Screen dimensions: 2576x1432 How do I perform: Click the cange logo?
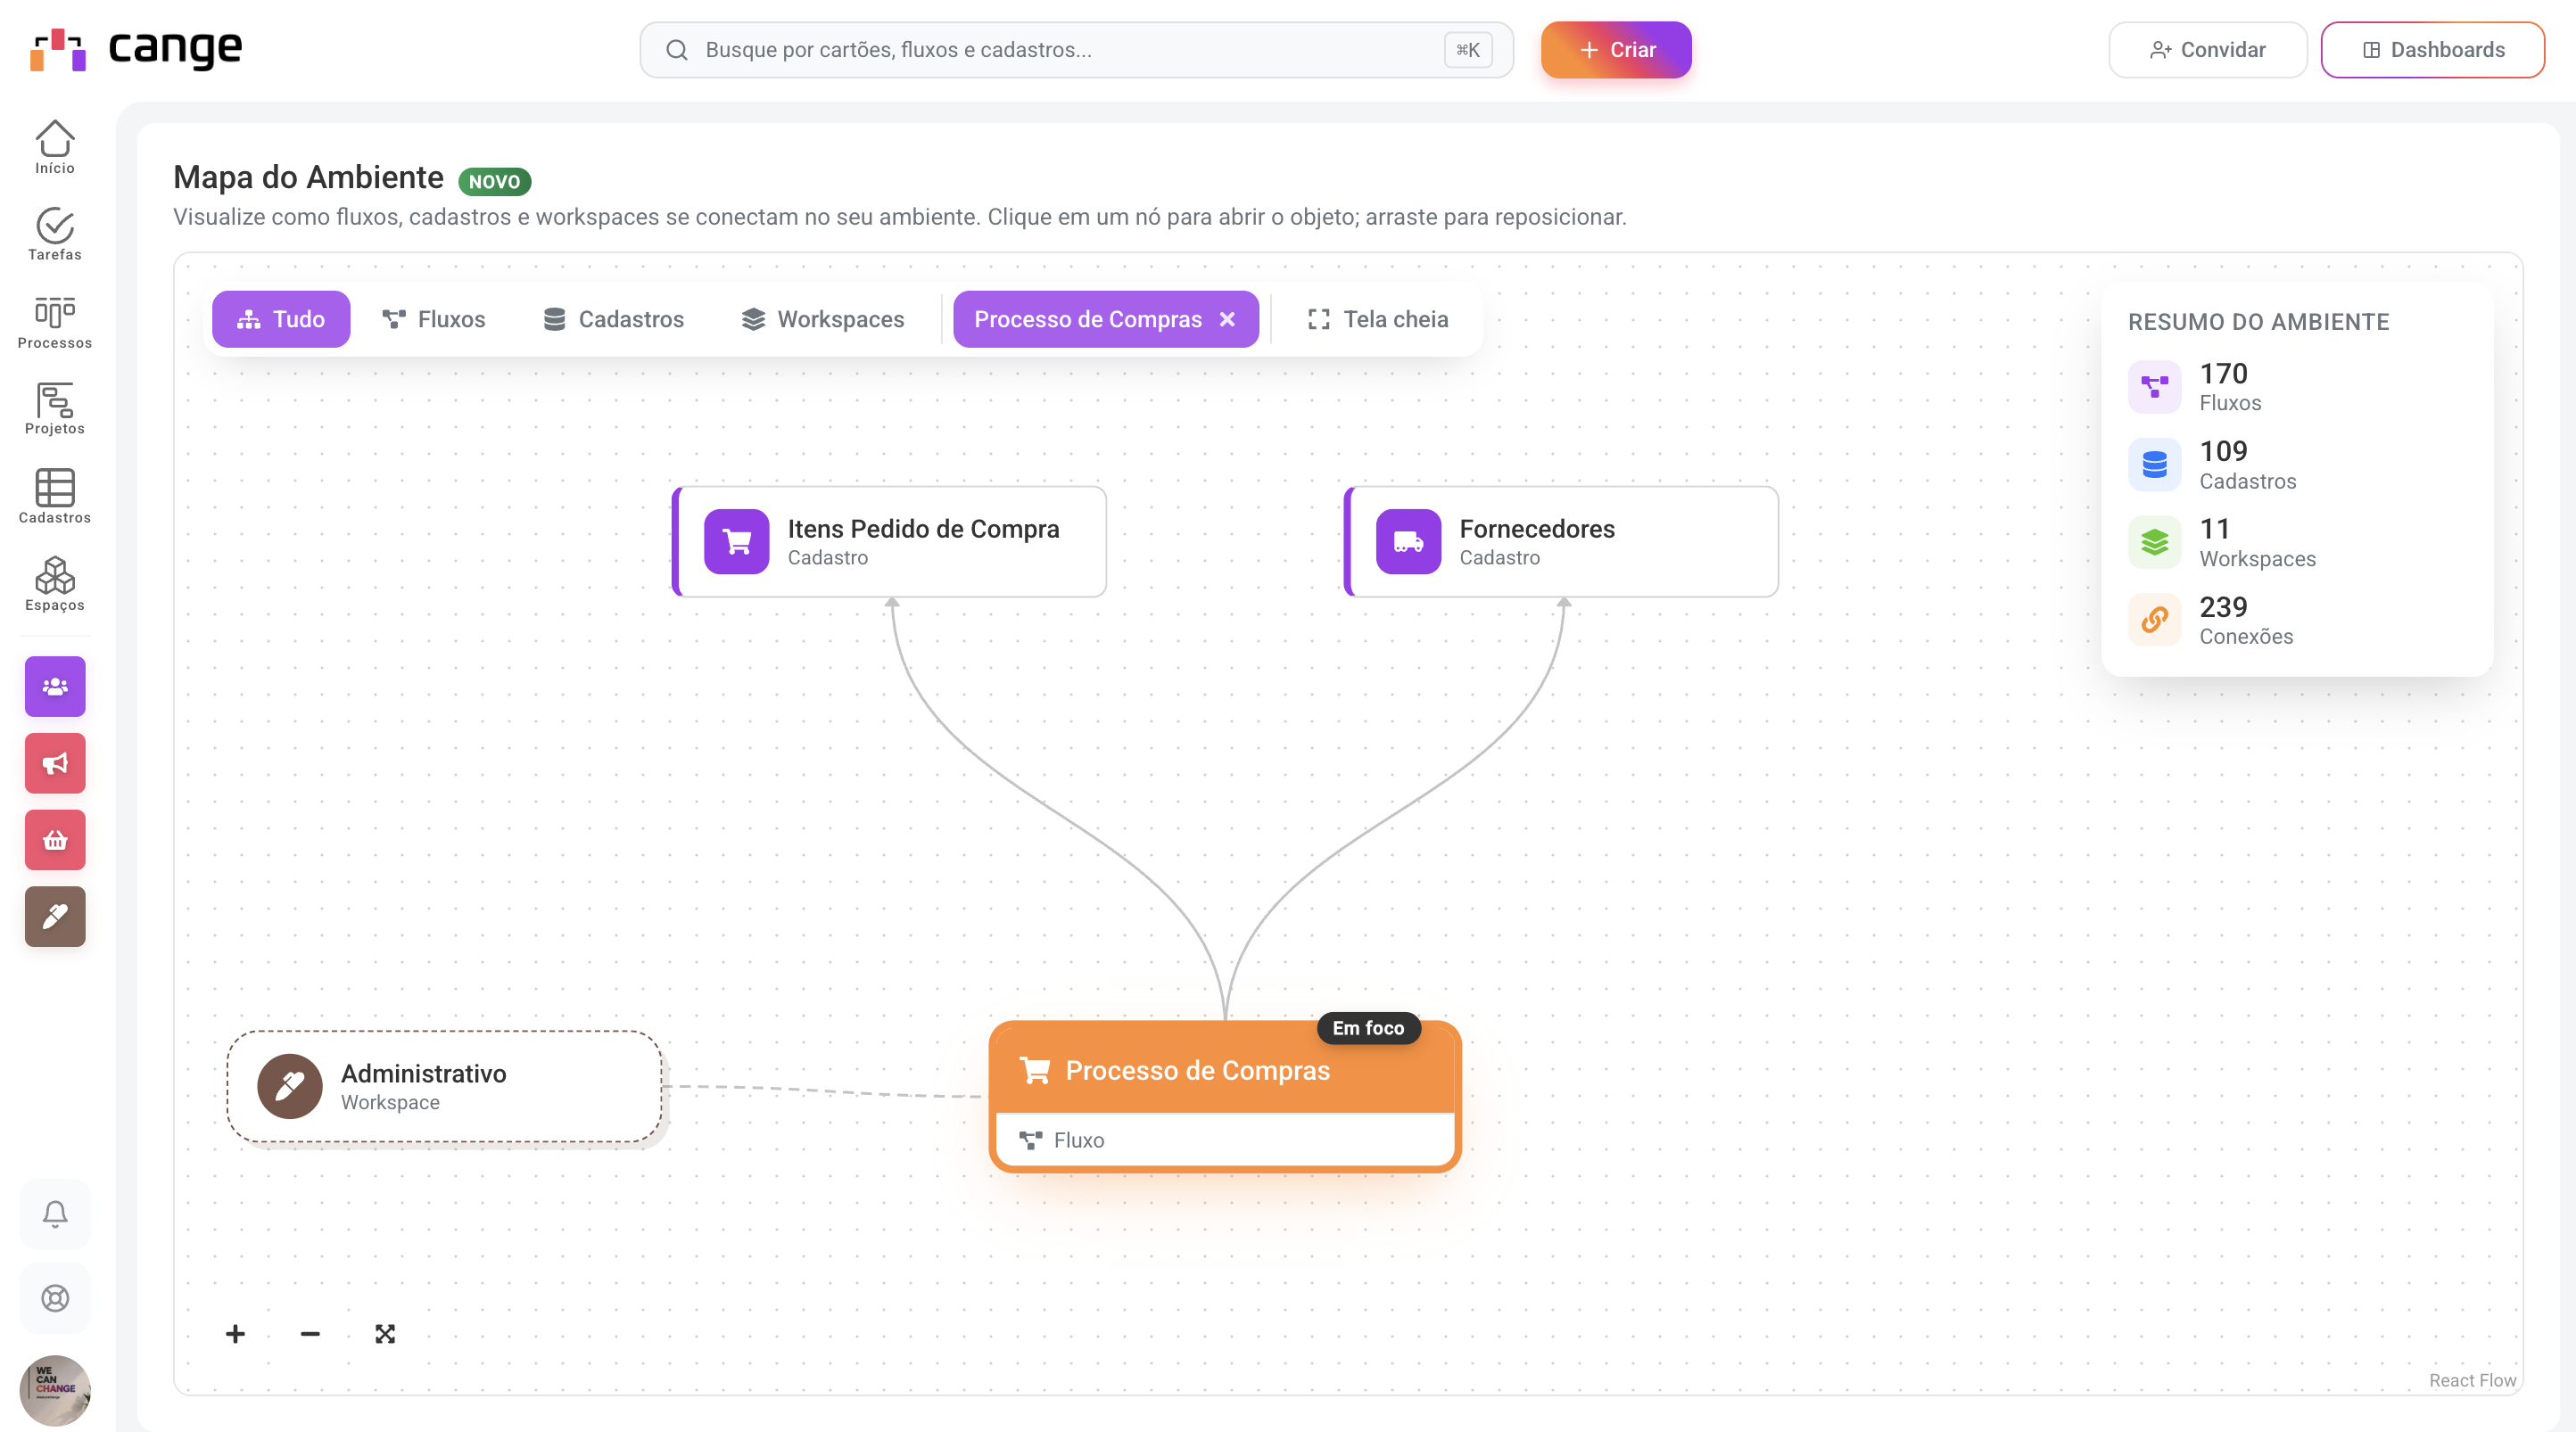coord(136,49)
